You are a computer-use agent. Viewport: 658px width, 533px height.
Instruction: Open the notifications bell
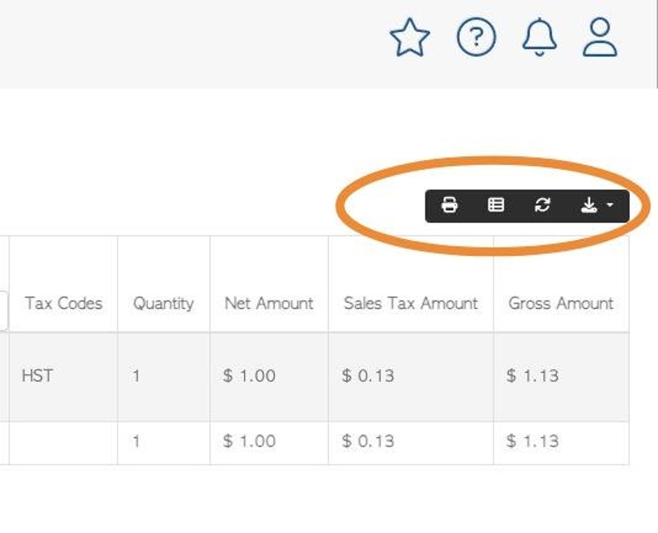click(539, 37)
